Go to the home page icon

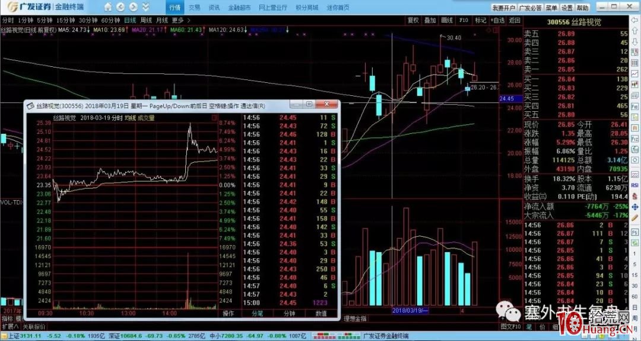point(108,7)
